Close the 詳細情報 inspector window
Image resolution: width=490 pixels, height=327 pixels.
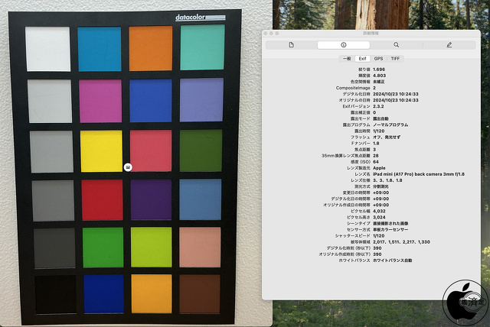267,34
